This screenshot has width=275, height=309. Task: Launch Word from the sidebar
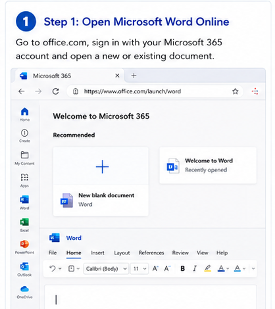(x=24, y=200)
